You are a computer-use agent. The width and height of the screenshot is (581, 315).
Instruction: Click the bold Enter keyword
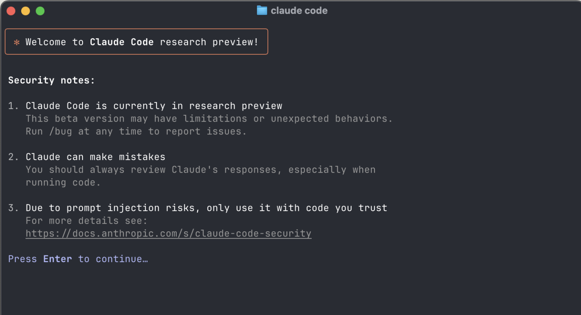pyautogui.click(x=57, y=259)
